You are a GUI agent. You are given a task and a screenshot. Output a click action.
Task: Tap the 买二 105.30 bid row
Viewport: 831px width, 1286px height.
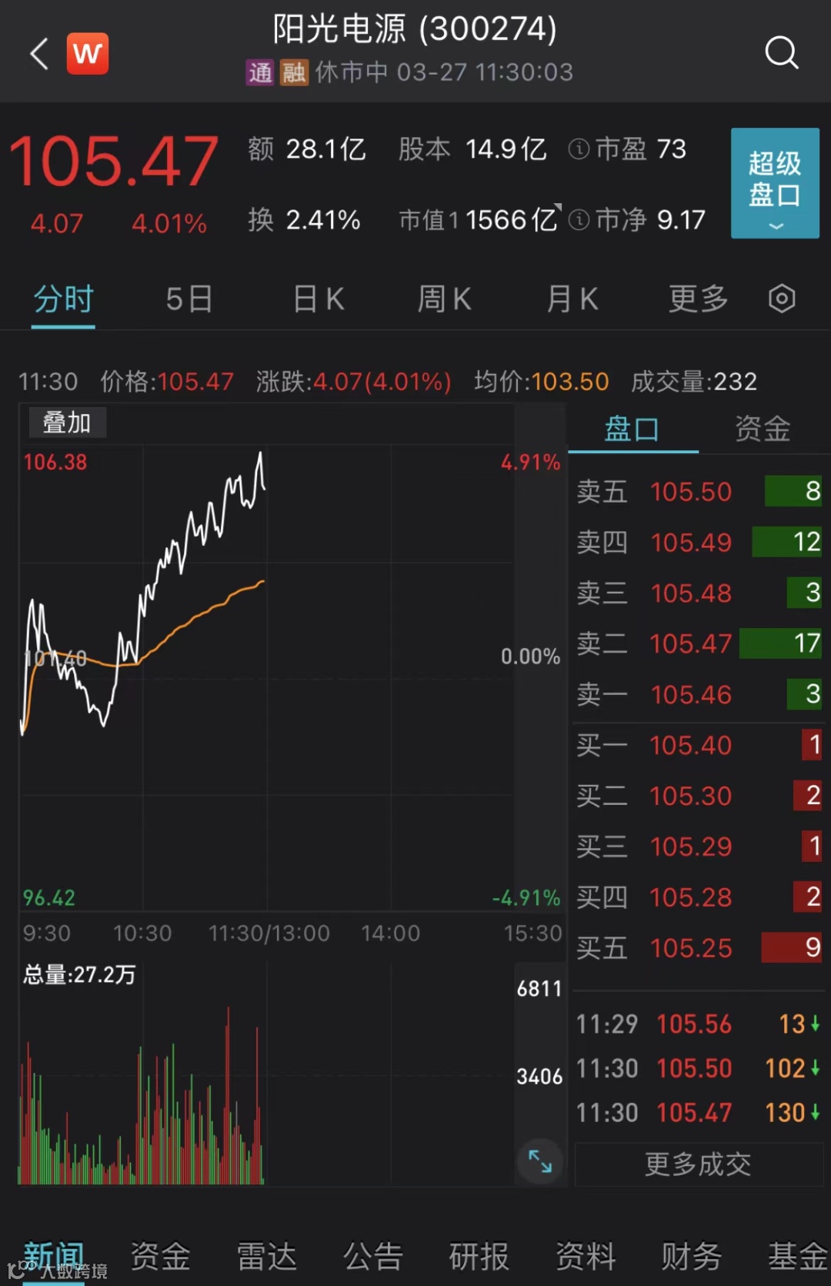tap(699, 796)
